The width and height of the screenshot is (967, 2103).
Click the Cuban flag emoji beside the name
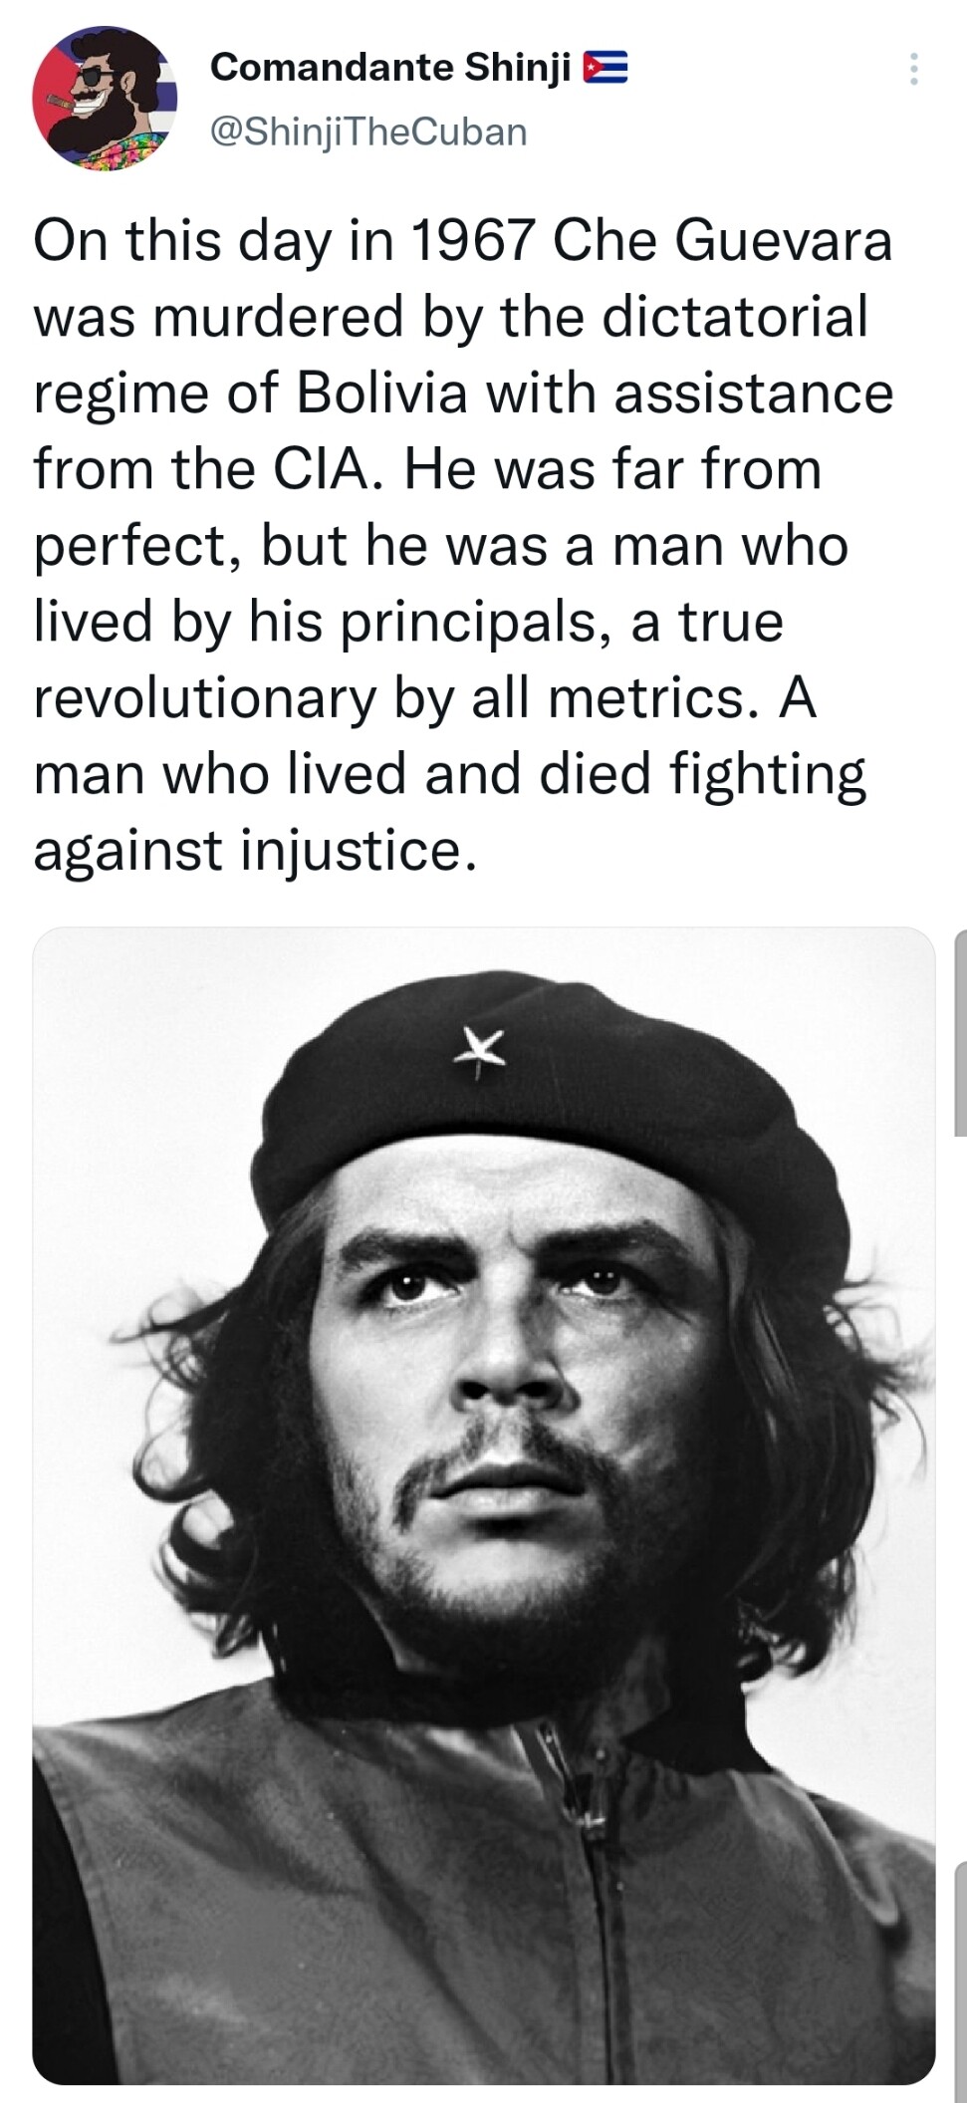[x=605, y=67]
